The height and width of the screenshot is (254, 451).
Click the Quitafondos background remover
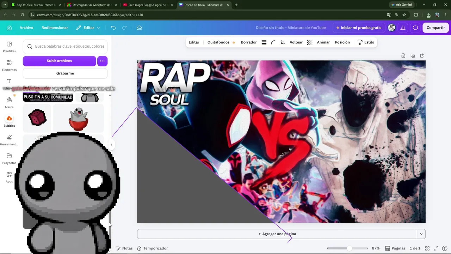[221, 42]
